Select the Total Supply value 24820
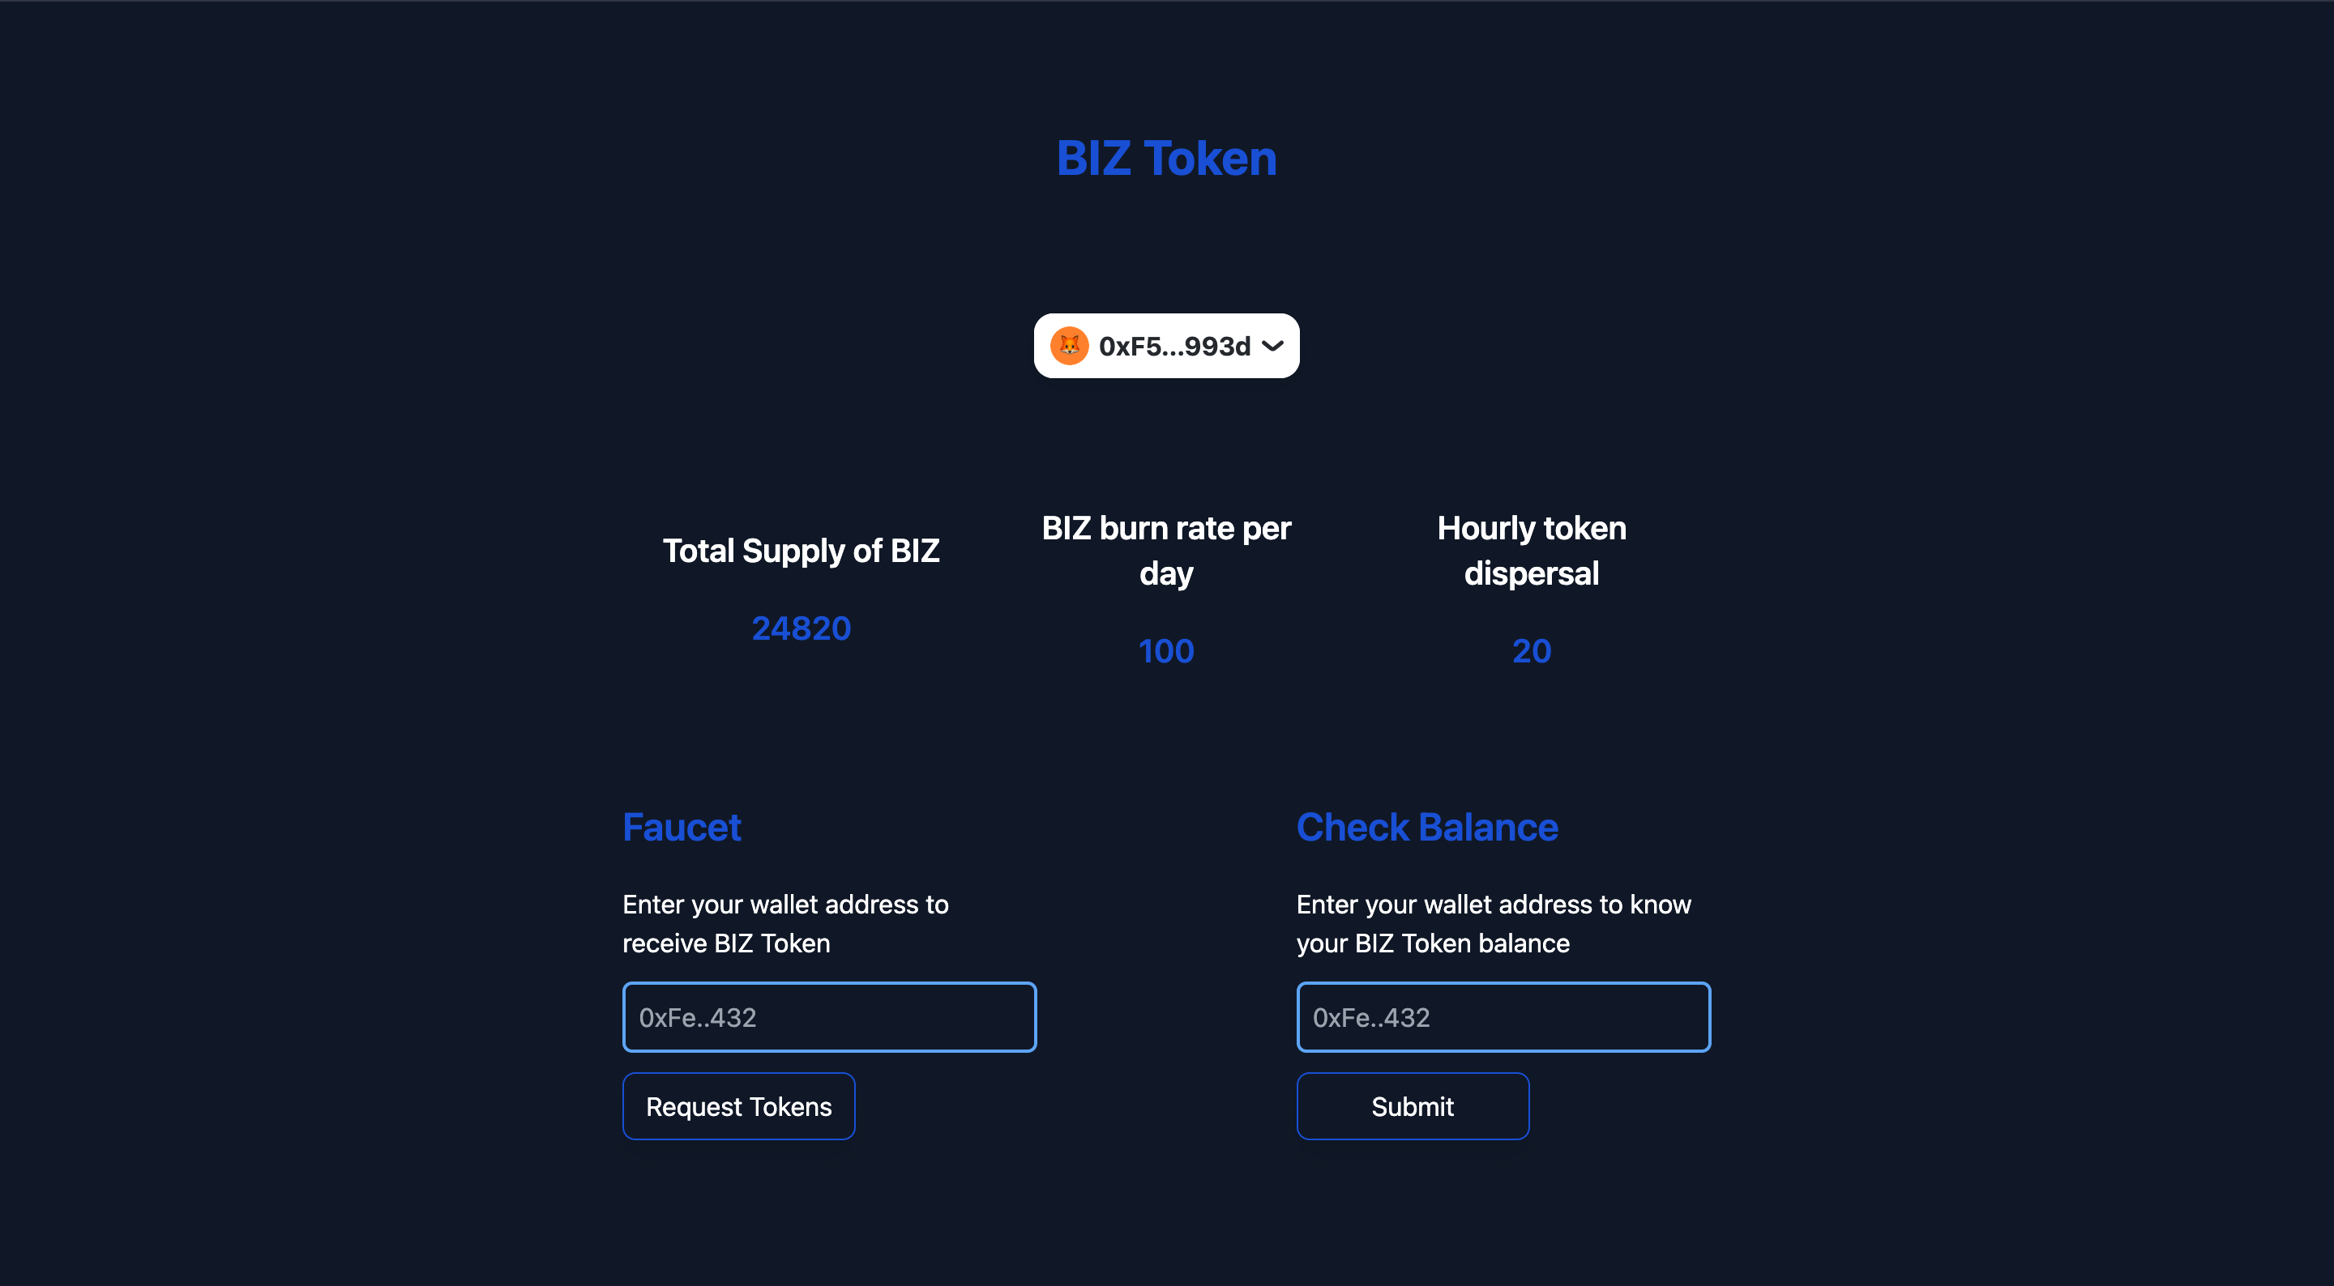Viewport: 2334px width, 1286px height. pyautogui.click(x=801, y=628)
